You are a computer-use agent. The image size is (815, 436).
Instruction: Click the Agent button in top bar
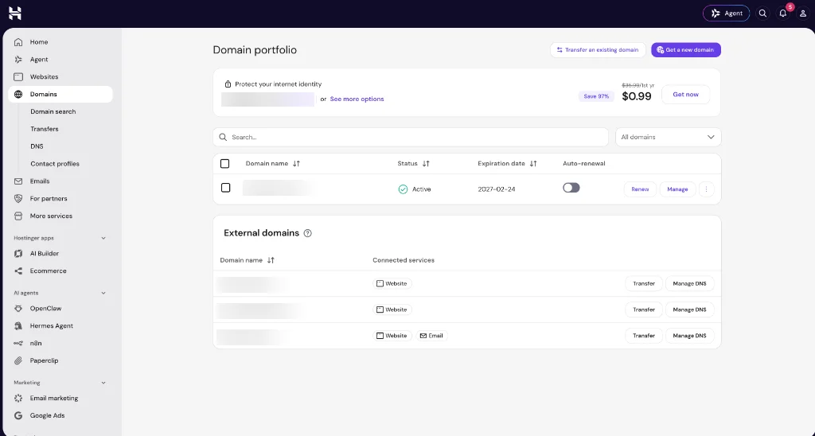click(726, 14)
